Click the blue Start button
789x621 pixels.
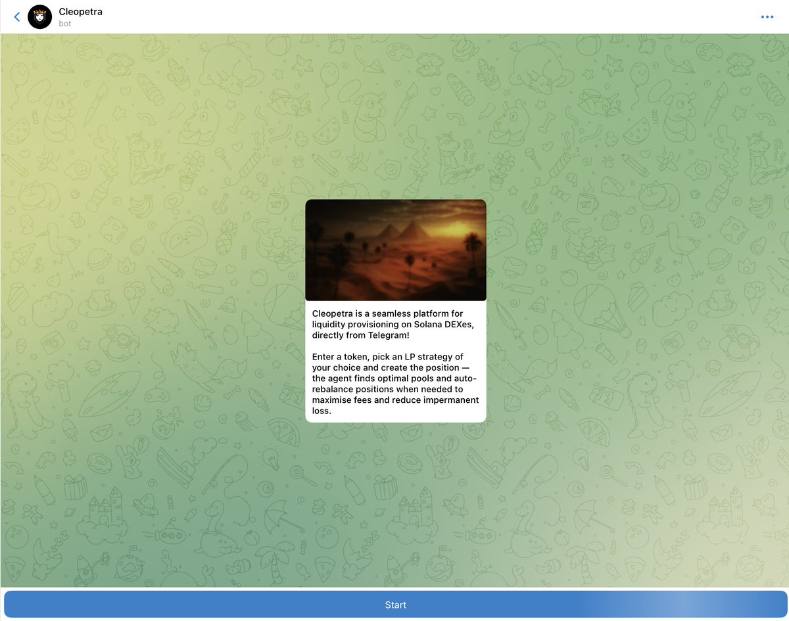coord(395,605)
